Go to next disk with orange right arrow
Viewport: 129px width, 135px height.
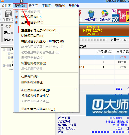[10, 26]
